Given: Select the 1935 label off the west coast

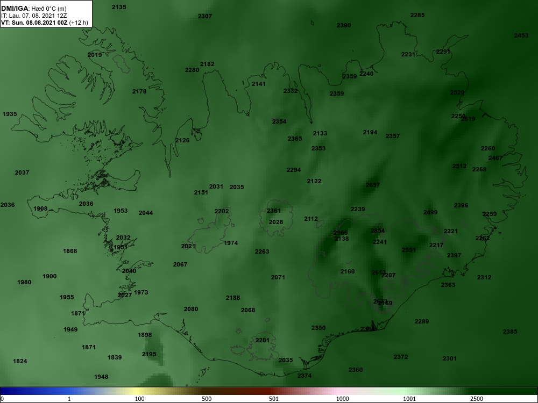Looking at the screenshot, I should (x=10, y=114).
